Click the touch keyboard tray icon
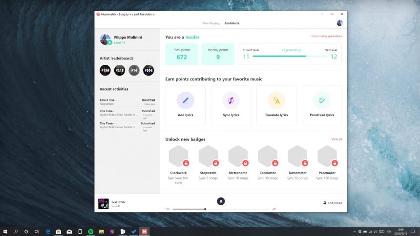Image resolution: width=420 pixels, height=236 pixels. (x=382, y=232)
